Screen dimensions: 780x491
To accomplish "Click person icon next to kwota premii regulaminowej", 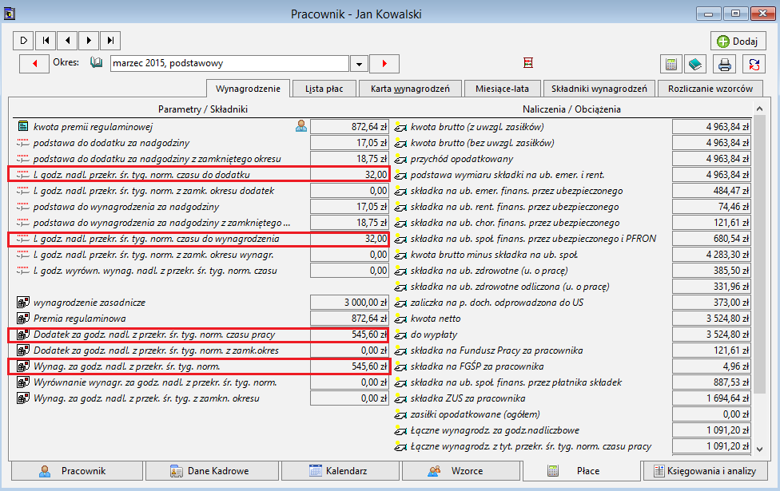I will coord(301,126).
